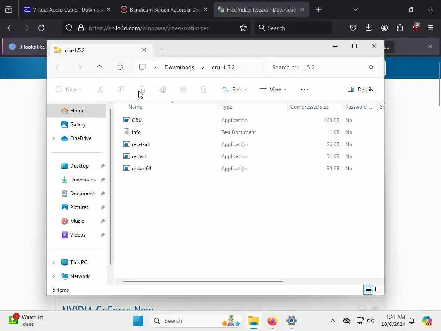Open Firefox list all tabs dropdown
The height and width of the screenshot is (331, 441).
355,9
